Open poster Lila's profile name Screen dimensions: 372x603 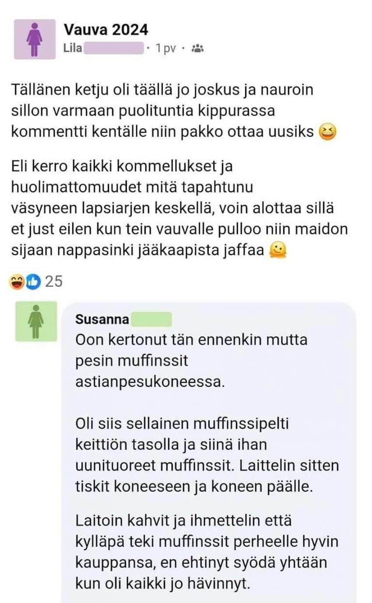(73, 48)
